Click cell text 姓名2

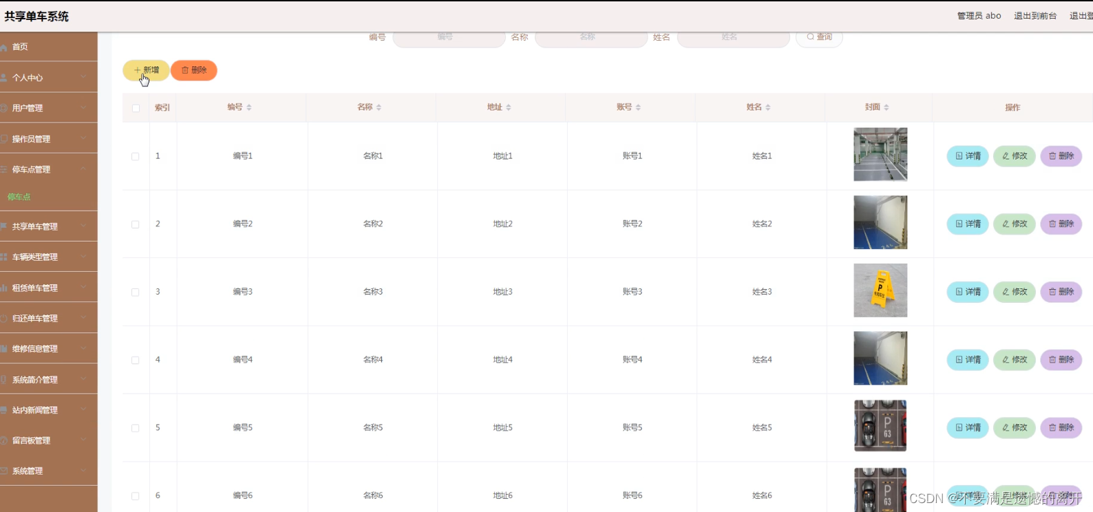pos(762,224)
